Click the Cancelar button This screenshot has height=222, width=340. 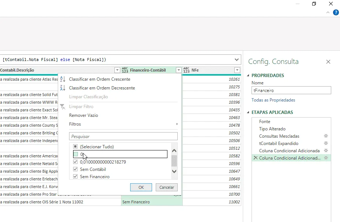[167, 187]
